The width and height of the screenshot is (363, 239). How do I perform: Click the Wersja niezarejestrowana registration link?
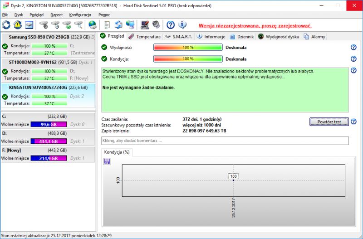click(255, 26)
